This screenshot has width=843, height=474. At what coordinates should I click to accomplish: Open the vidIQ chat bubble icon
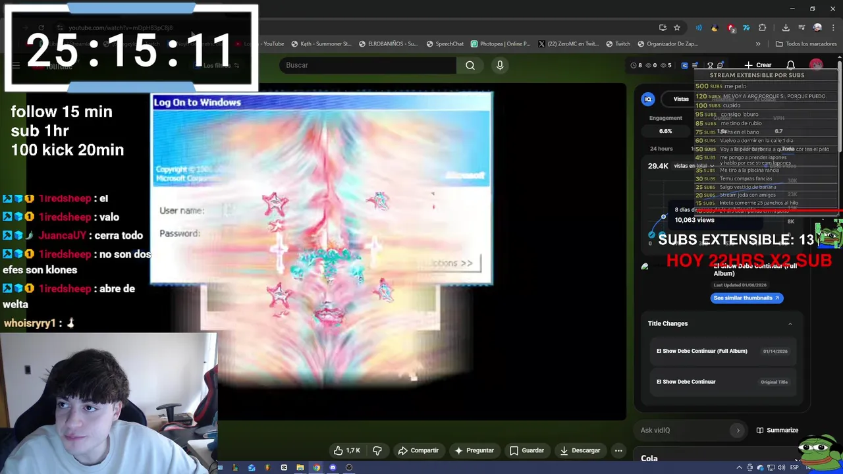click(720, 65)
